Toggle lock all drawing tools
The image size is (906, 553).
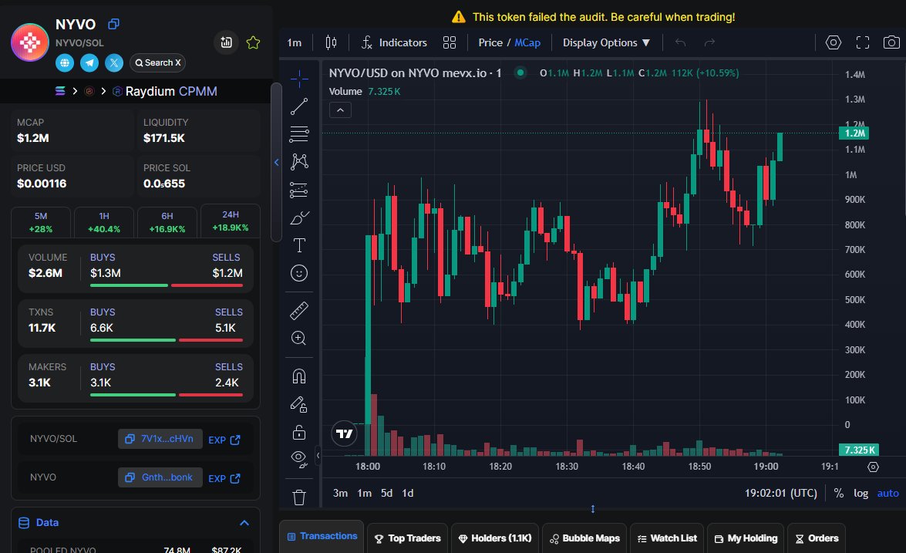[298, 432]
